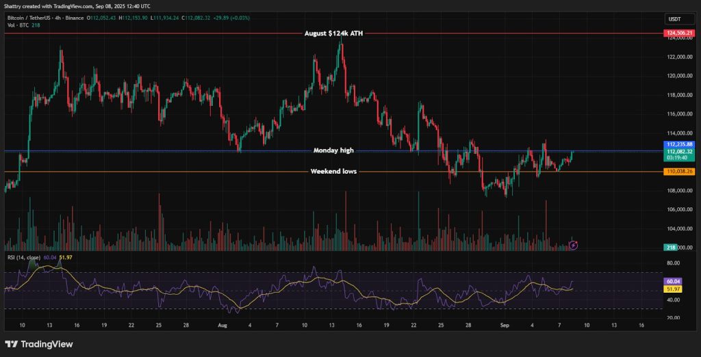This screenshot has height=357, width=701.
Task: Click the 114,000.00 price scale value
Action: tap(678, 133)
